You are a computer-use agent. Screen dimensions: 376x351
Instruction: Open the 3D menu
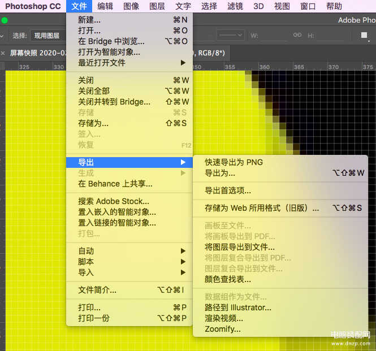click(258, 6)
